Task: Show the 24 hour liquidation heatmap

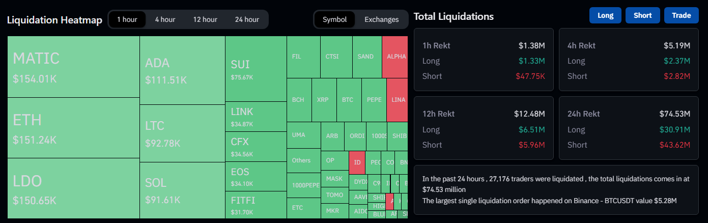Action: pos(247,20)
